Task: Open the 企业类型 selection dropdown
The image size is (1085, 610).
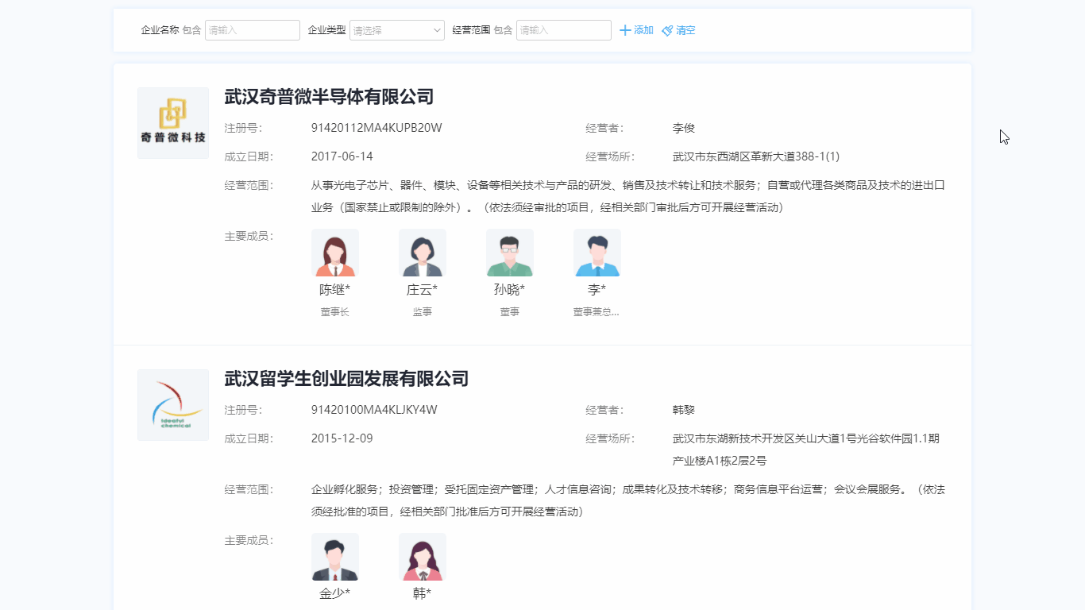Action: pos(396,29)
